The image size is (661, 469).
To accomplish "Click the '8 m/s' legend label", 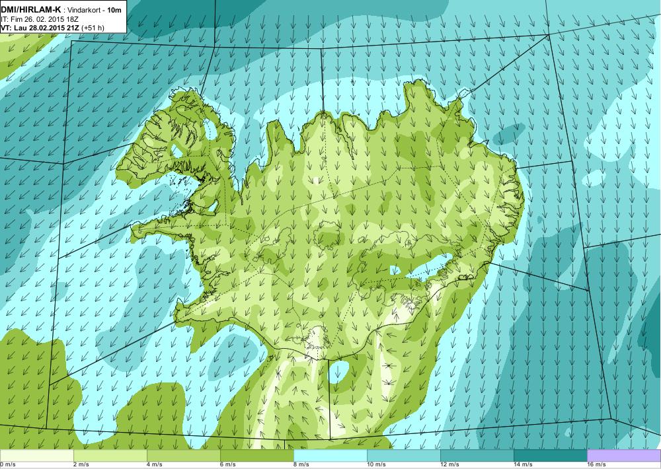I will coord(301,465).
